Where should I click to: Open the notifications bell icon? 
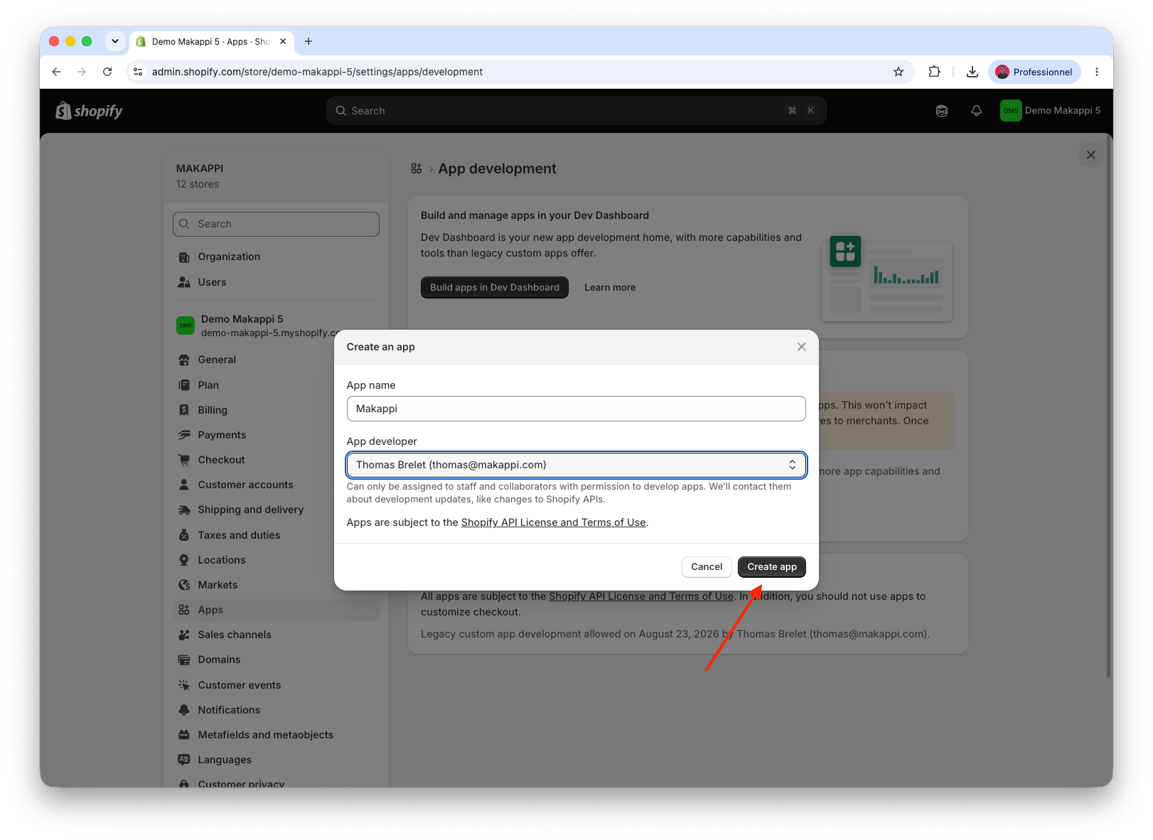click(x=976, y=111)
